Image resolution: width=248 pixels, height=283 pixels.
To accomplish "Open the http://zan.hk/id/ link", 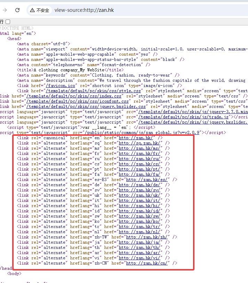I will 139,211.
